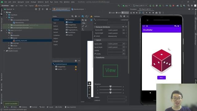Viewport: 197px width, 111px height.
Task: Open the Terminal tool window
Action: 34,107
